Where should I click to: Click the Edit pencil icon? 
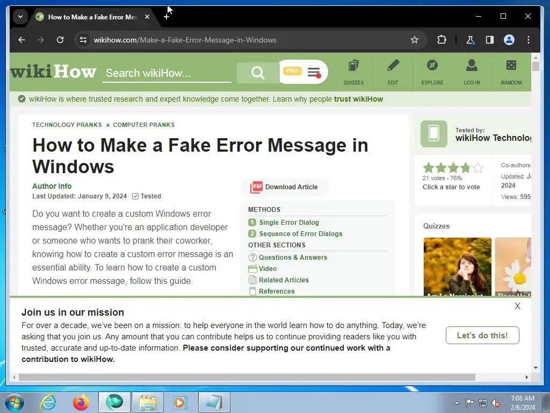point(393,73)
